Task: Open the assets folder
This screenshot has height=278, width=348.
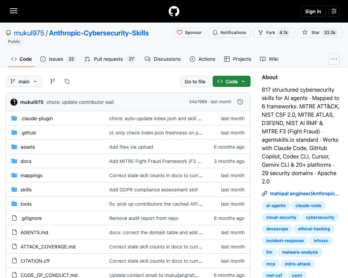Action: pos(28,147)
